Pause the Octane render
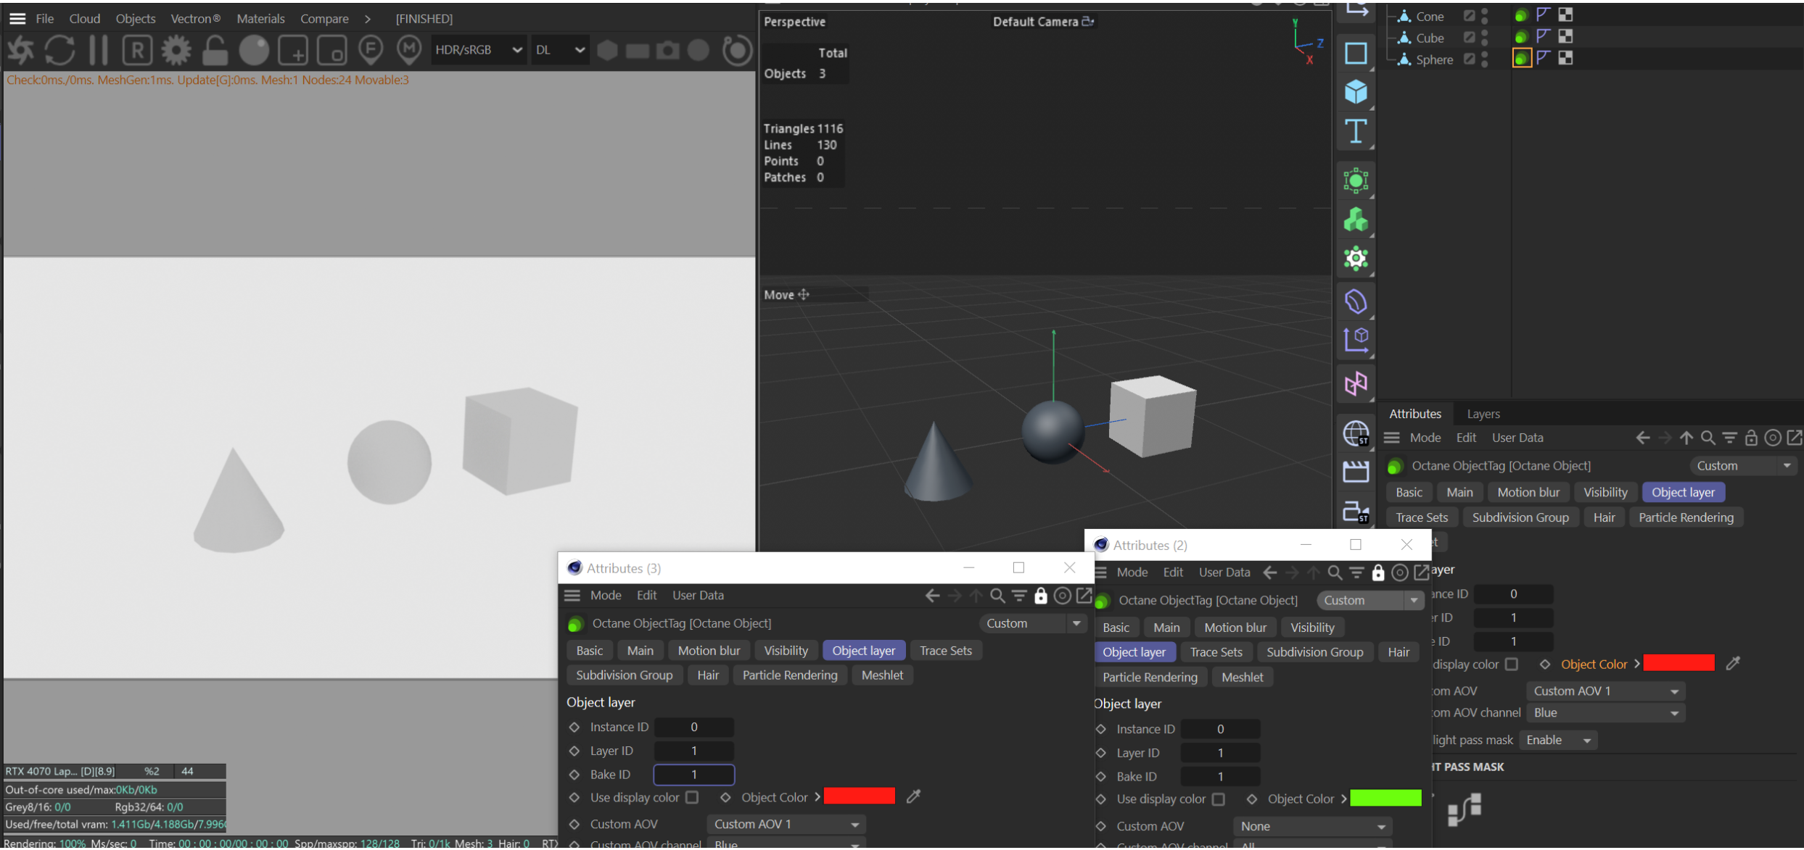The image size is (1804, 850). [x=99, y=50]
